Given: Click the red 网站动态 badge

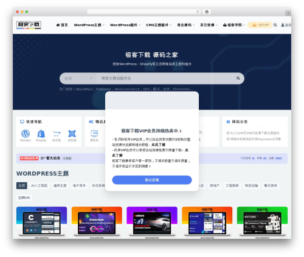Looking at the screenshot, I should click(29, 158).
